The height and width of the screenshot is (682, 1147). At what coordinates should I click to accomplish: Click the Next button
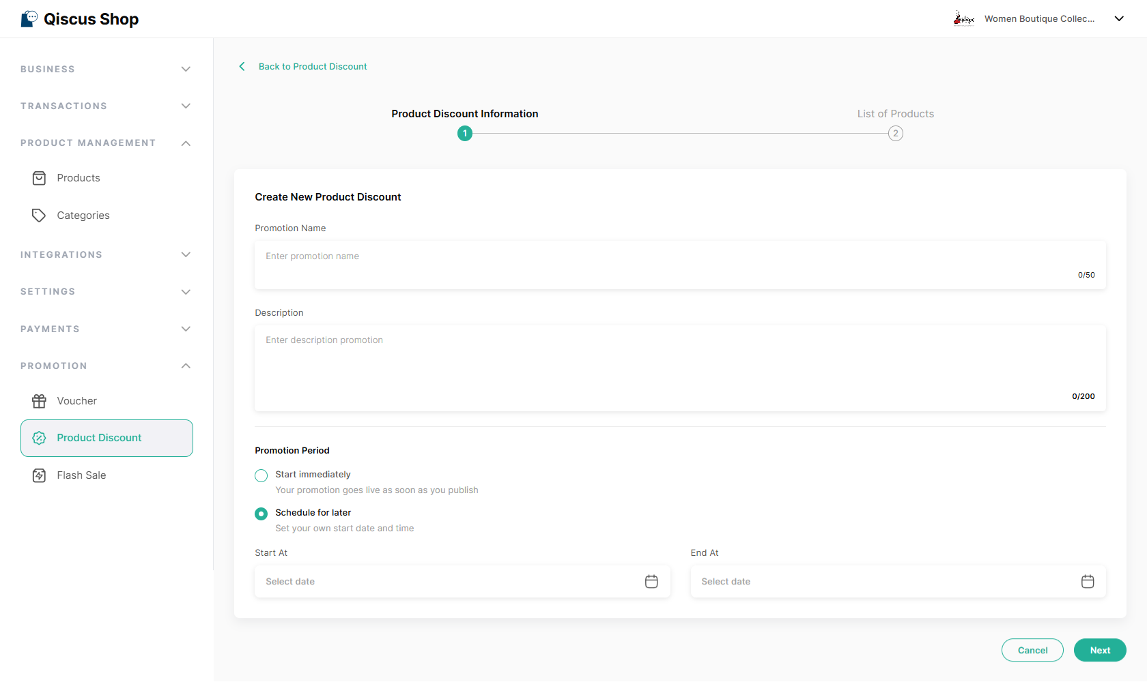[1100, 650]
